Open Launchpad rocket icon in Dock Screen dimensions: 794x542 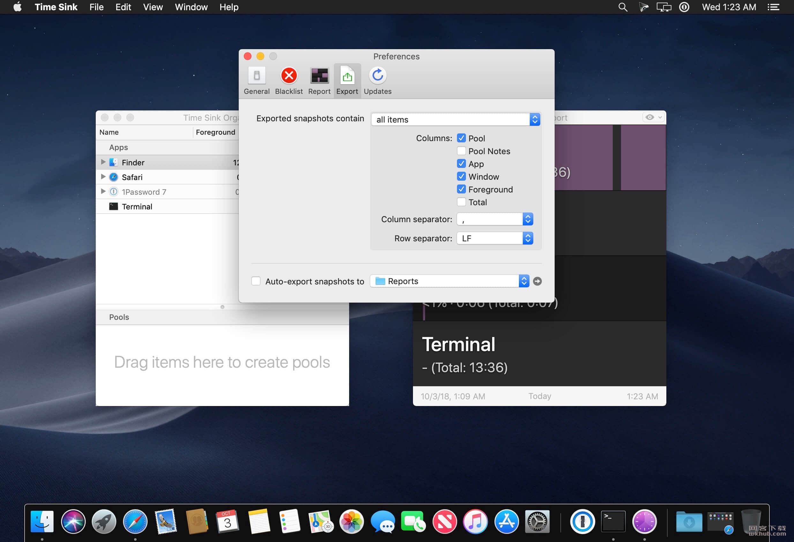click(104, 521)
